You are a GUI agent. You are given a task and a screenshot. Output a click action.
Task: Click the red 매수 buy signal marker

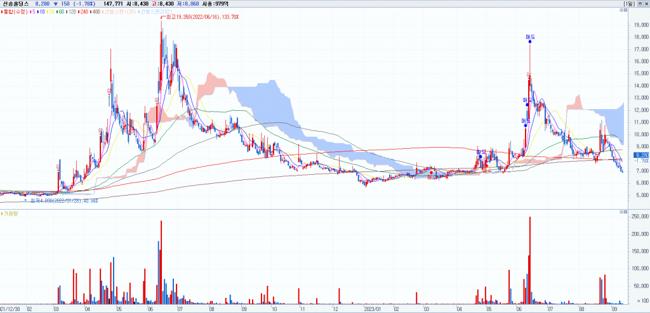click(432, 173)
